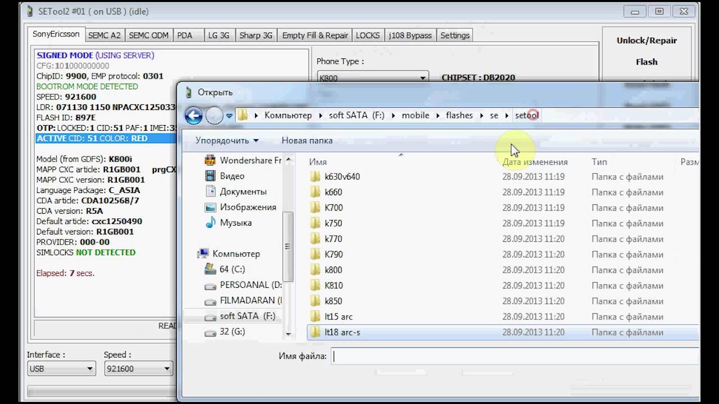
Task: Click navigation pane scrollbar down arrow
Action: point(289,334)
